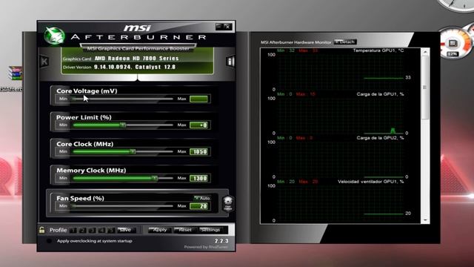
Task: Click the Core Clock slider handle
Action: coord(133,151)
